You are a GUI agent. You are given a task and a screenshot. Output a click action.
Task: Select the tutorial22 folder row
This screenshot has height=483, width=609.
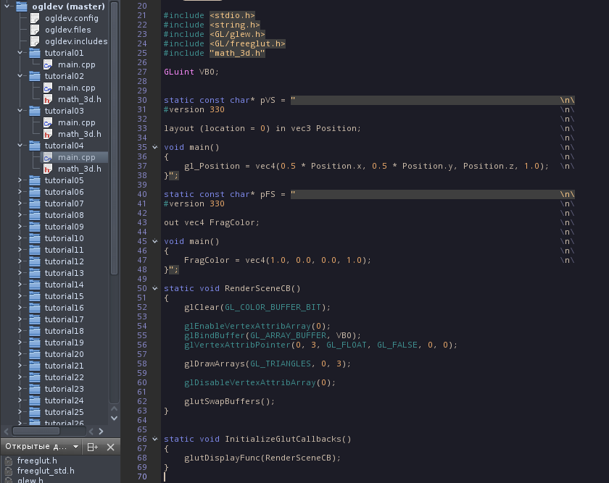point(62,377)
